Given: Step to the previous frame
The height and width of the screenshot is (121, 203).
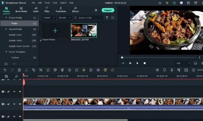Looking at the screenshot, I should click(123, 63).
